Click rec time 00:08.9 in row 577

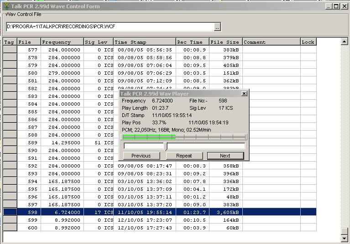click(x=193, y=50)
